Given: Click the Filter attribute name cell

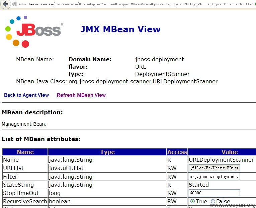Looking at the screenshot, I should pyautogui.click(x=25, y=177).
